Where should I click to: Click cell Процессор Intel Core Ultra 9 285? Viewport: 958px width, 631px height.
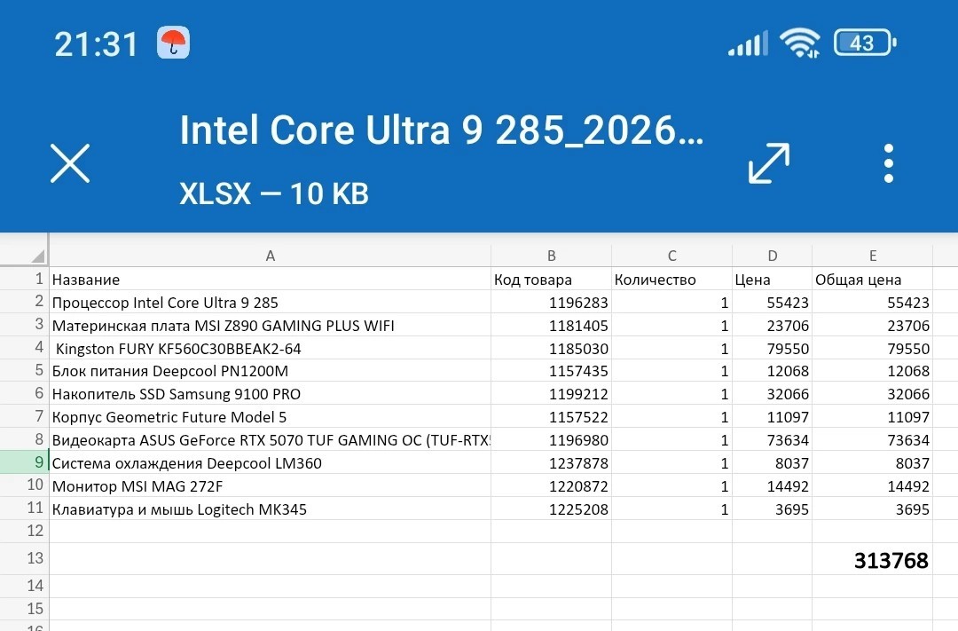(x=270, y=302)
